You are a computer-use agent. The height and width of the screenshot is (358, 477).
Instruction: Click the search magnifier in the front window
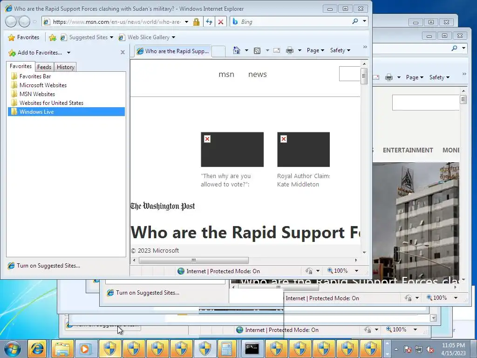point(355,21)
